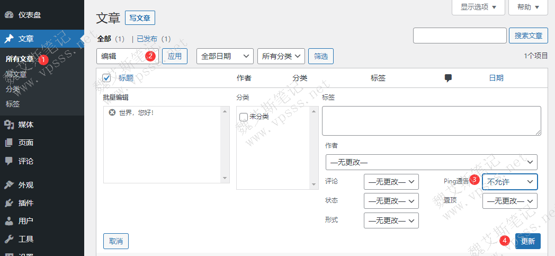Select 分类 in the sidebar submenu
Viewport: 555px width, 256px height.
[x=13, y=89]
